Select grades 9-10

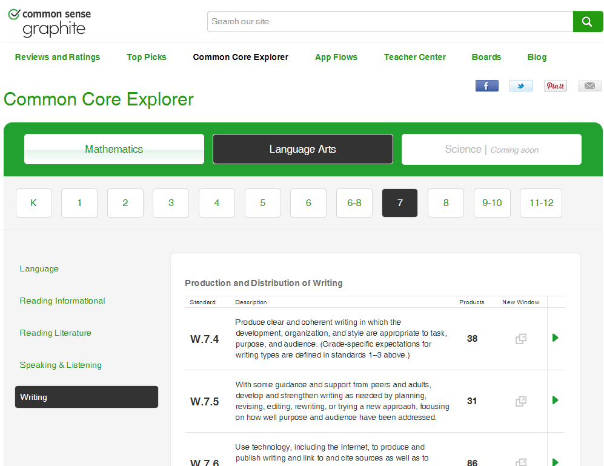click(492, 203)
